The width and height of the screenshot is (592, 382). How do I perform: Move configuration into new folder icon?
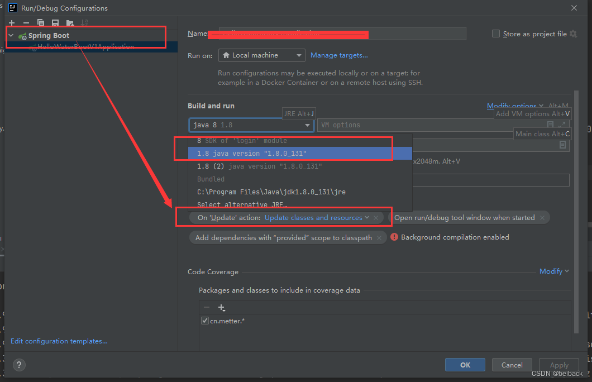70,23
